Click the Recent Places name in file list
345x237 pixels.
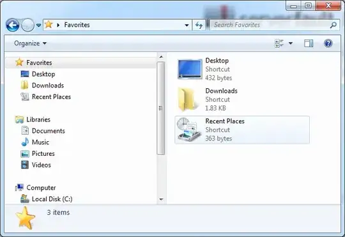225,121
